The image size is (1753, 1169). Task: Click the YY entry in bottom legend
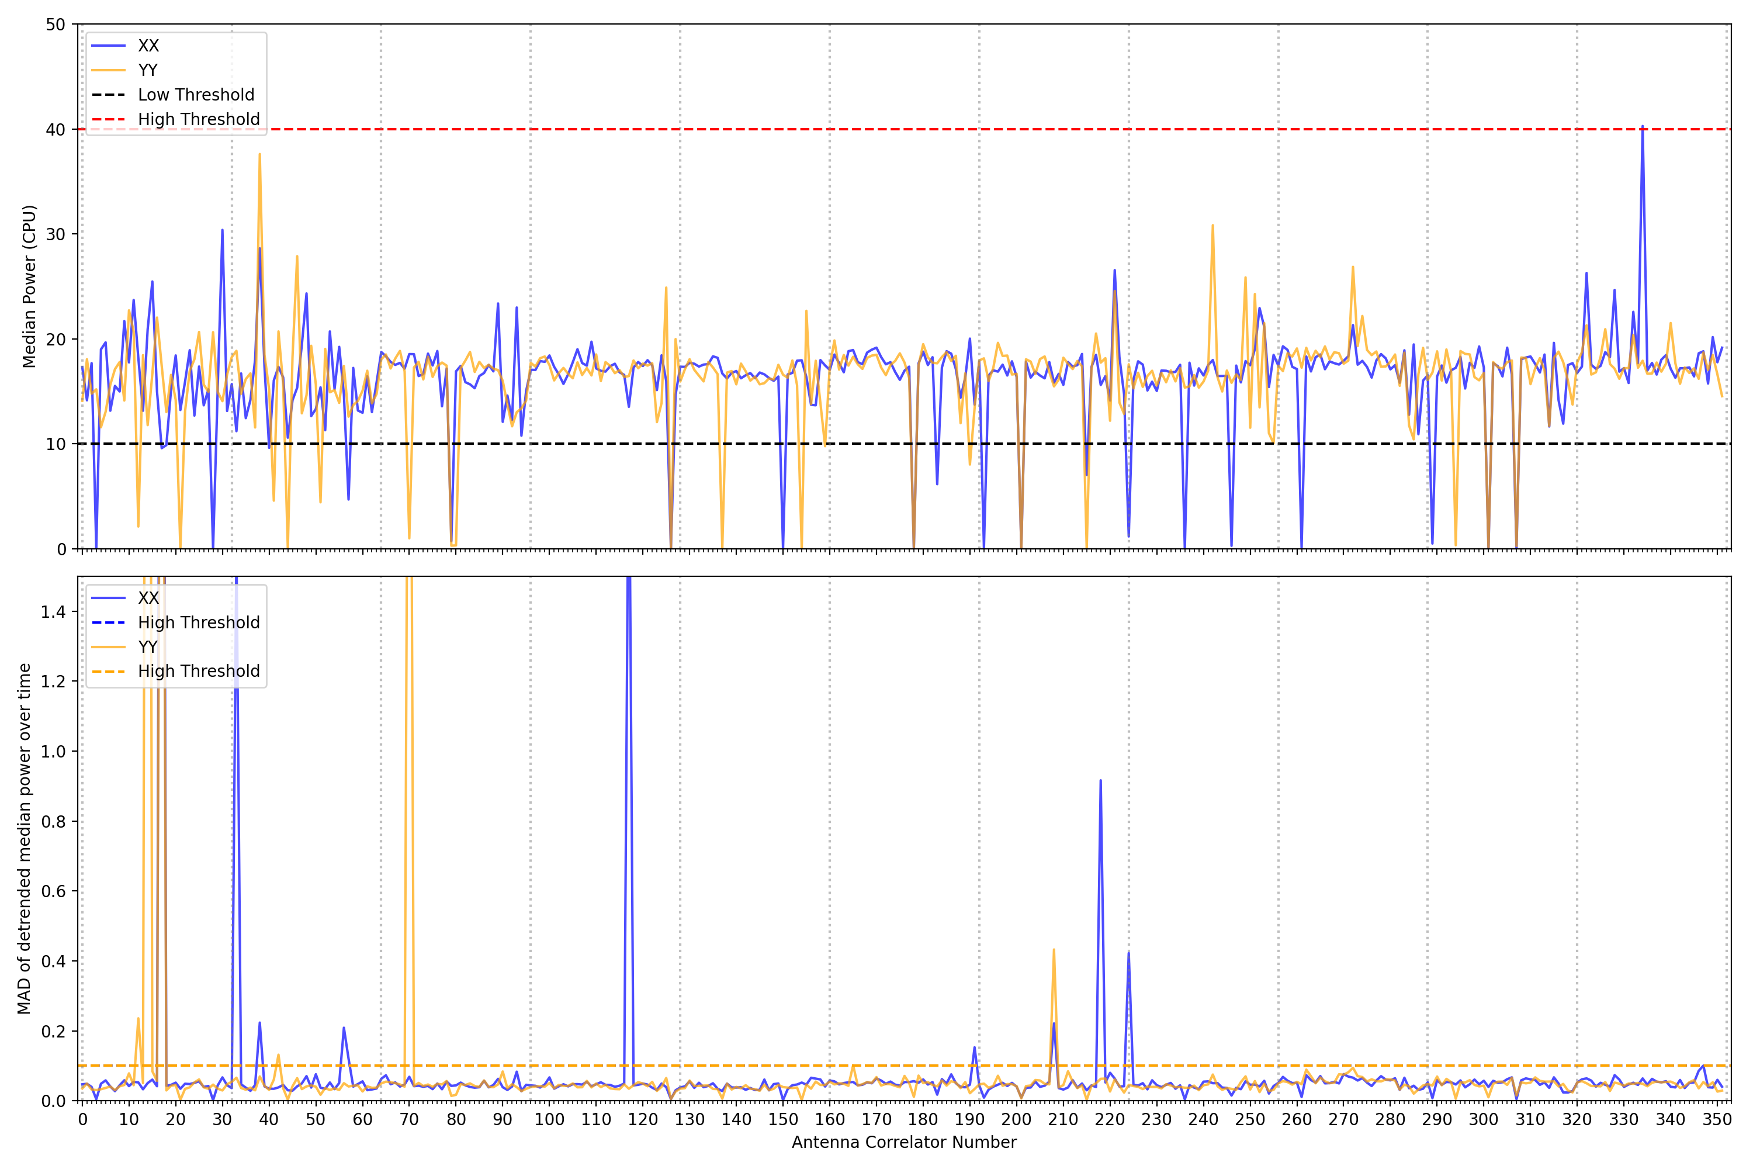[x=148, y=646]
